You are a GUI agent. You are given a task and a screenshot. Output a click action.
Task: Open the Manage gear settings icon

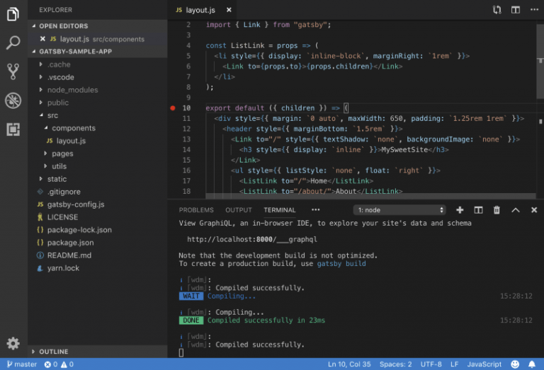click(x=13, y=344)
